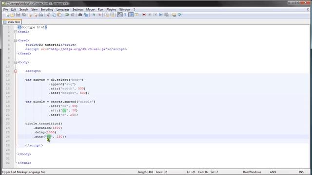
Task: Click '.duration(1500)' on line 24
Action: tap(48, 128)
